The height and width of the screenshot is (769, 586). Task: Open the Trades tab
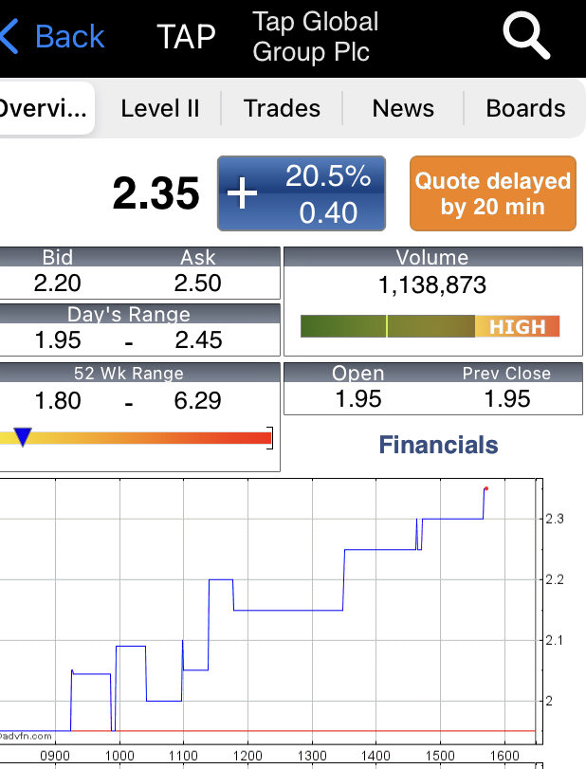282,108
